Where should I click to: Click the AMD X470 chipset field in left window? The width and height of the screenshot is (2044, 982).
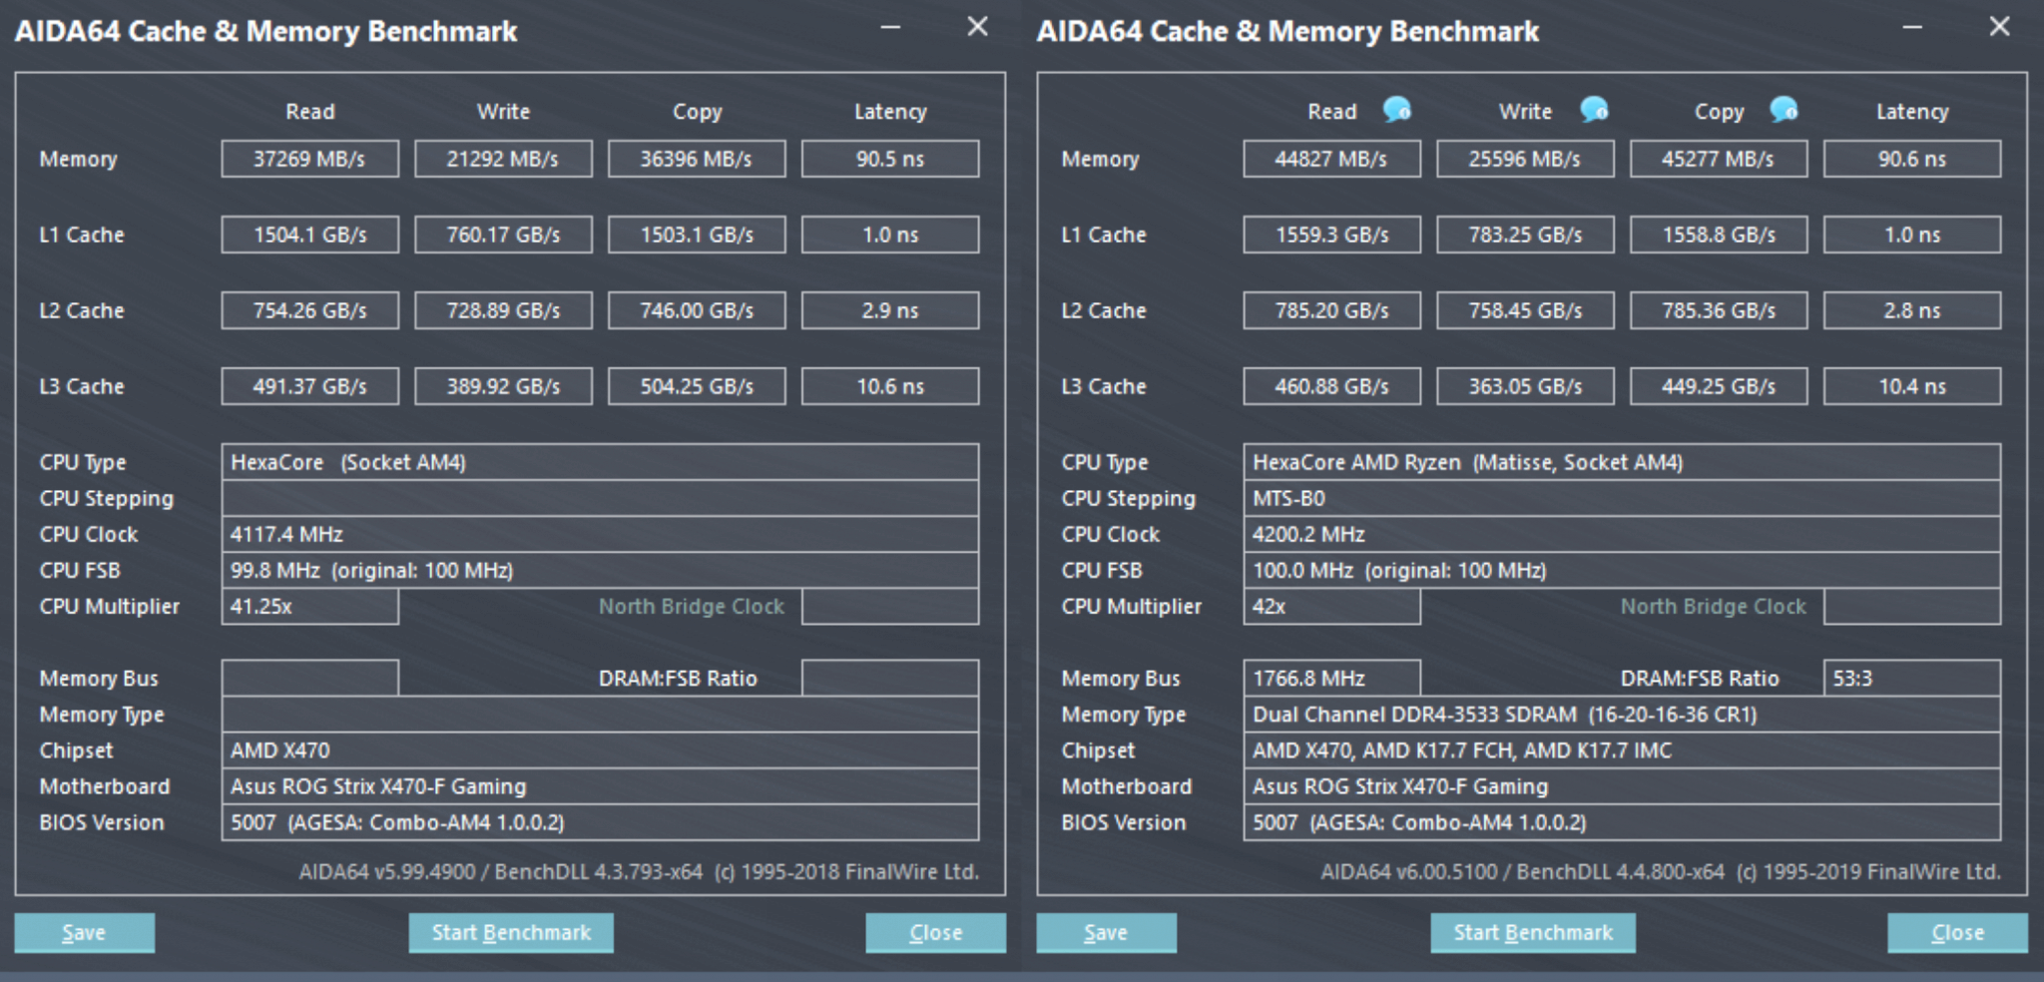point(600,750)
